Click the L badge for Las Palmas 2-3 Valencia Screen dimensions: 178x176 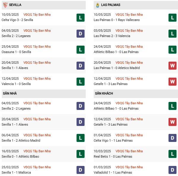172,33
